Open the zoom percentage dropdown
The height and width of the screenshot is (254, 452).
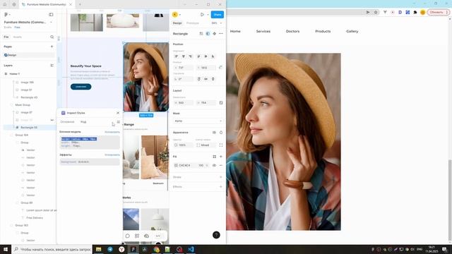pos(217,23)
